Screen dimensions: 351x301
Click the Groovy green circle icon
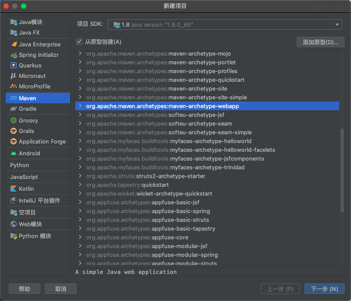pyautogui.click(x=14, y=120)
